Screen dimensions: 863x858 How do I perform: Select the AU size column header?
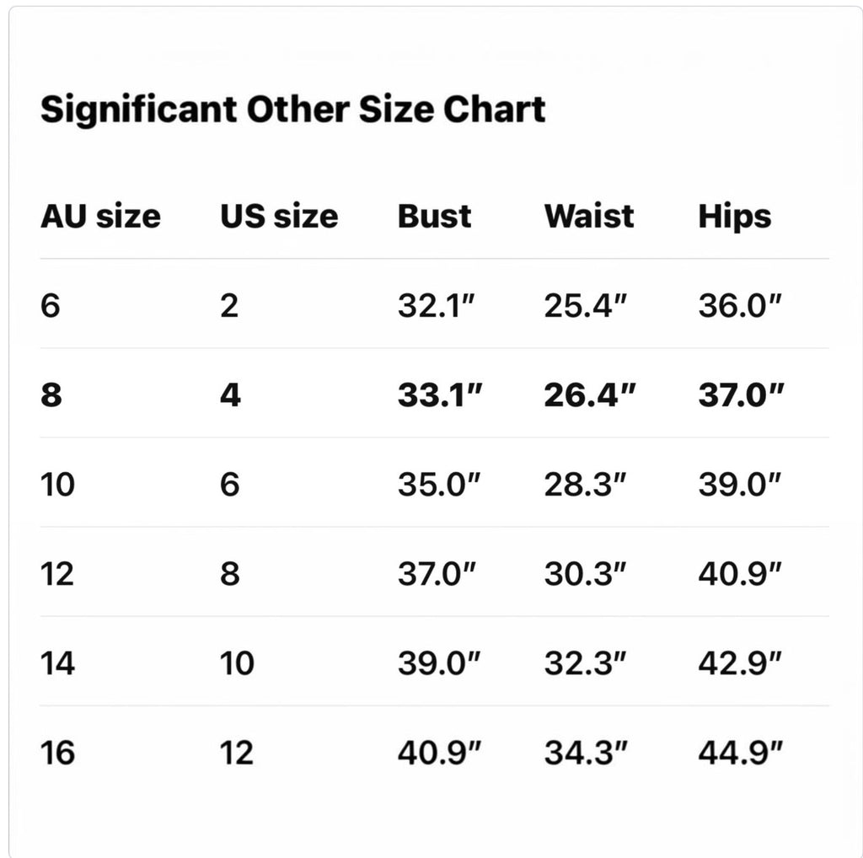pyautogui.click(x=101, y=217)
